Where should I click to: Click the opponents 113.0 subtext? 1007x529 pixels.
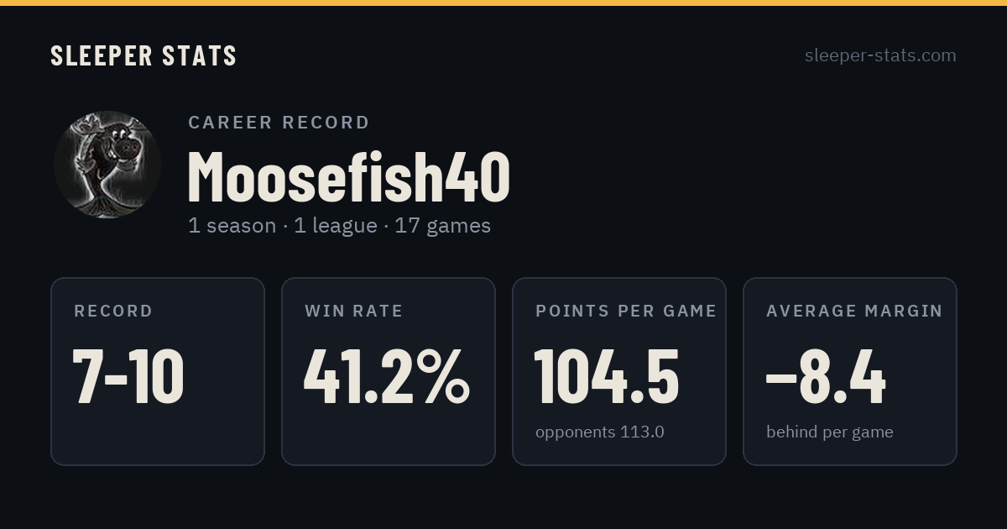(600, 432)
